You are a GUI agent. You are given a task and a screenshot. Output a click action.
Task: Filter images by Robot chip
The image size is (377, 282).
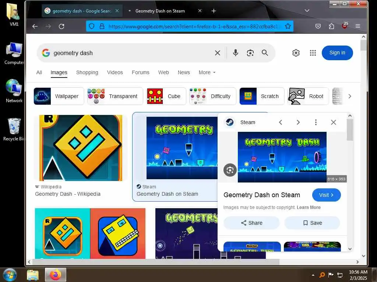308,96
